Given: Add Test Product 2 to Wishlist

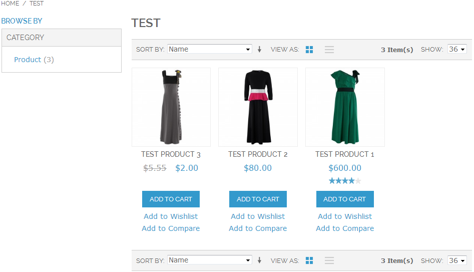Looking at the screenshot, I should (258, 216).
